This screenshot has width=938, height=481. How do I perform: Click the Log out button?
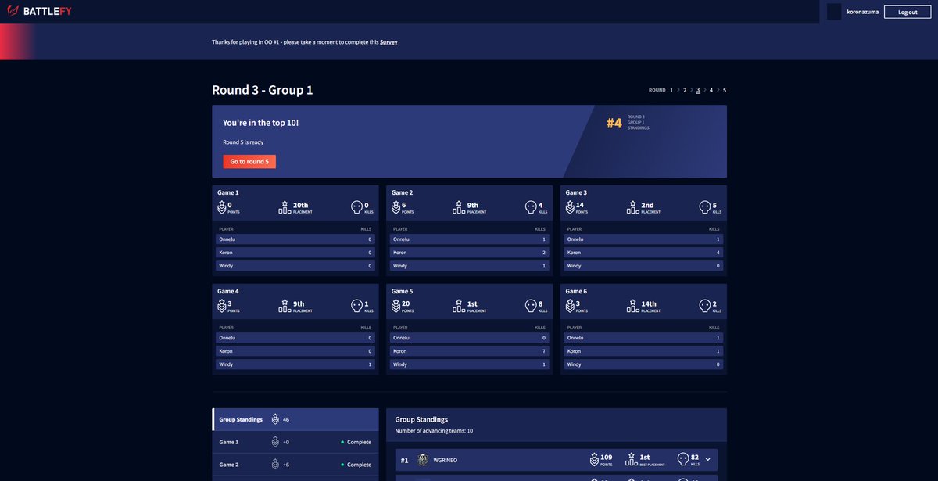[908, 12]
